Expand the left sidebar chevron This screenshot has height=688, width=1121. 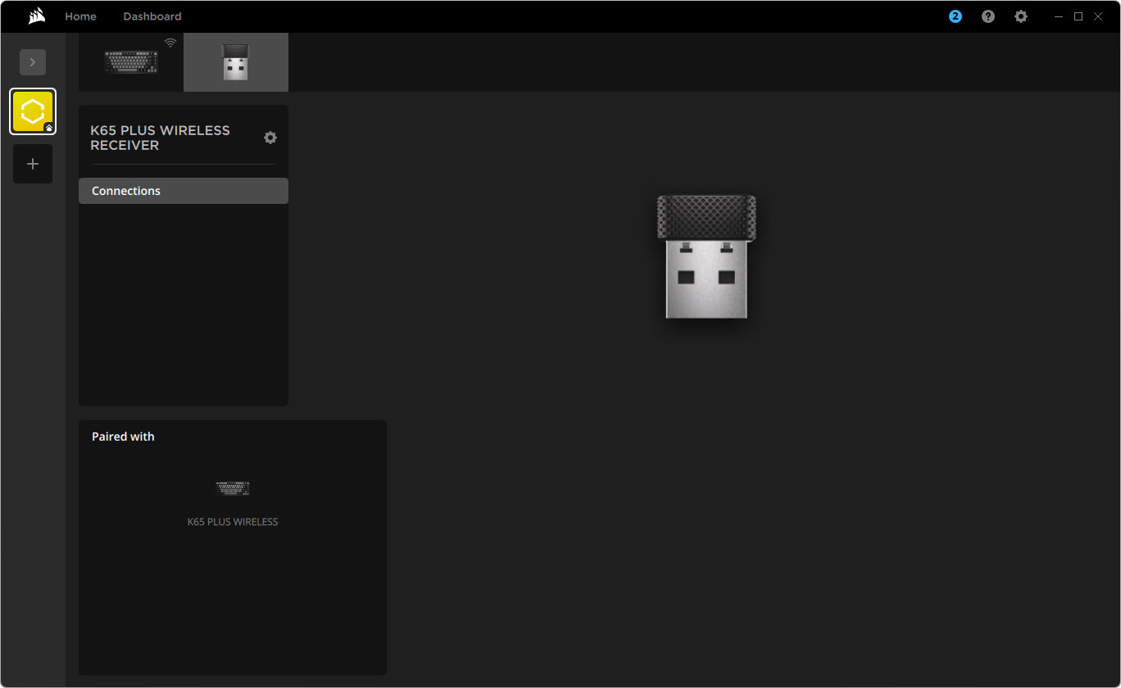[33, 62]
